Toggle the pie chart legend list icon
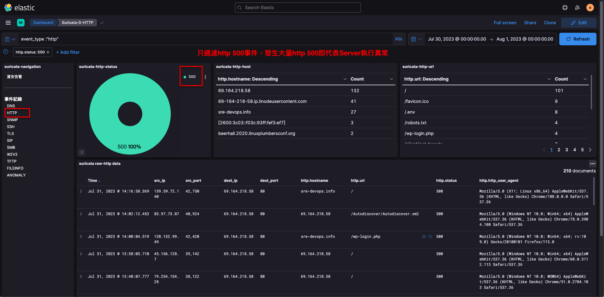The width and height of the screenshot is (604, 297). pyautogui.click(x=82, y=152)
